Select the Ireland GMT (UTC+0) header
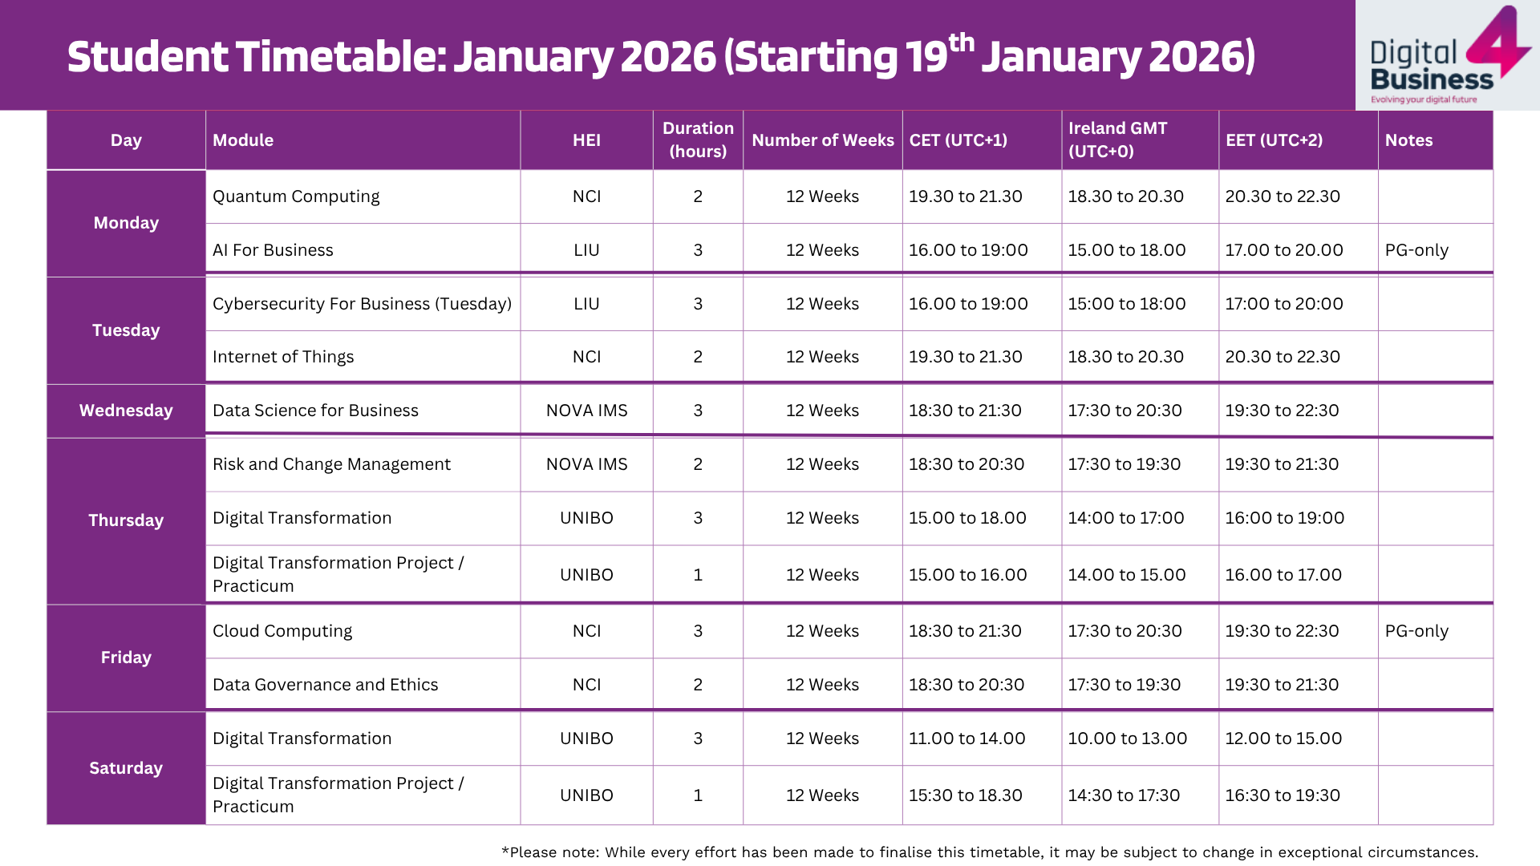The image size is (1540, 866). point(1117,140)
